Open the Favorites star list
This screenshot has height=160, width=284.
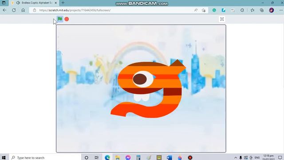click(252, 10)
